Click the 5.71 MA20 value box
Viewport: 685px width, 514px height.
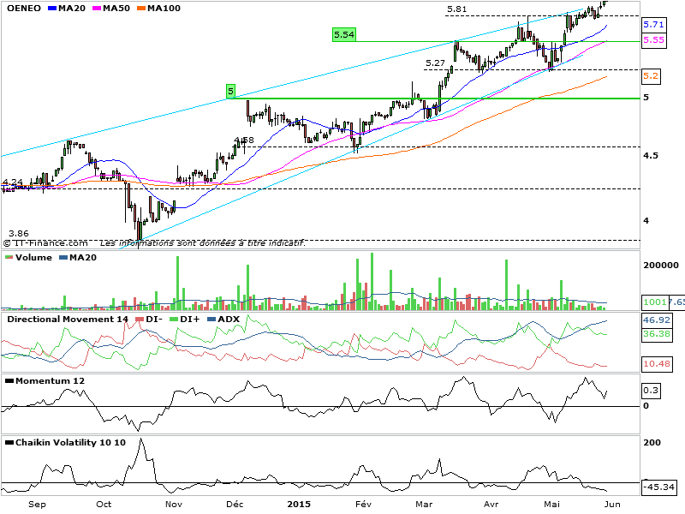pyautogui.click(x=653, y=25)
